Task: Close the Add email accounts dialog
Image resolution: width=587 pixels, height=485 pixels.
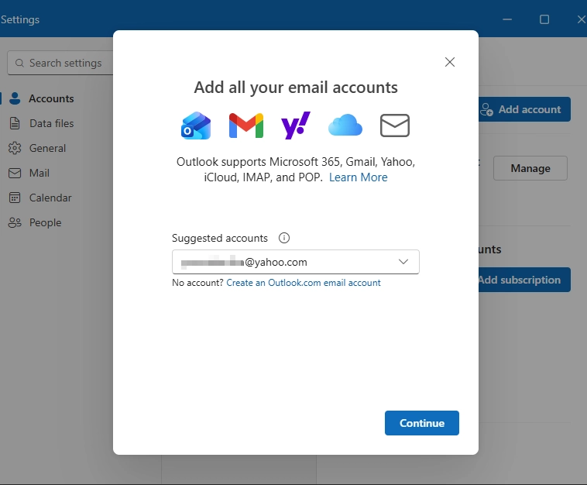Action: tap(450, 62)
